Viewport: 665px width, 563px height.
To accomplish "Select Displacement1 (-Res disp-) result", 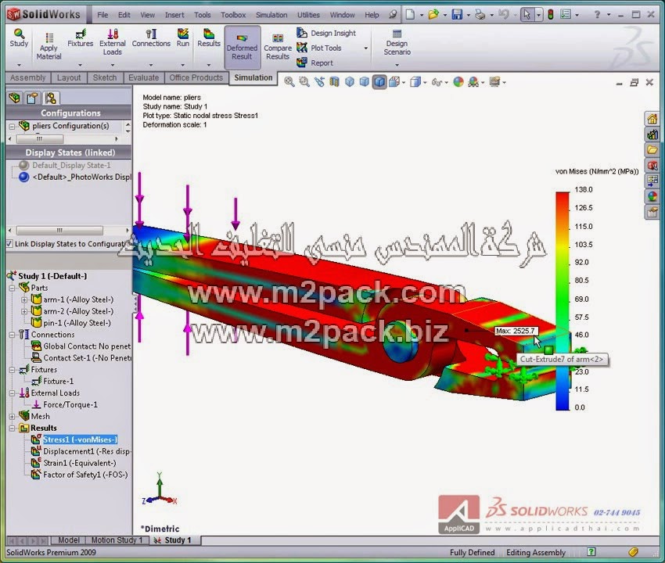I will click(x=81, y=451).
